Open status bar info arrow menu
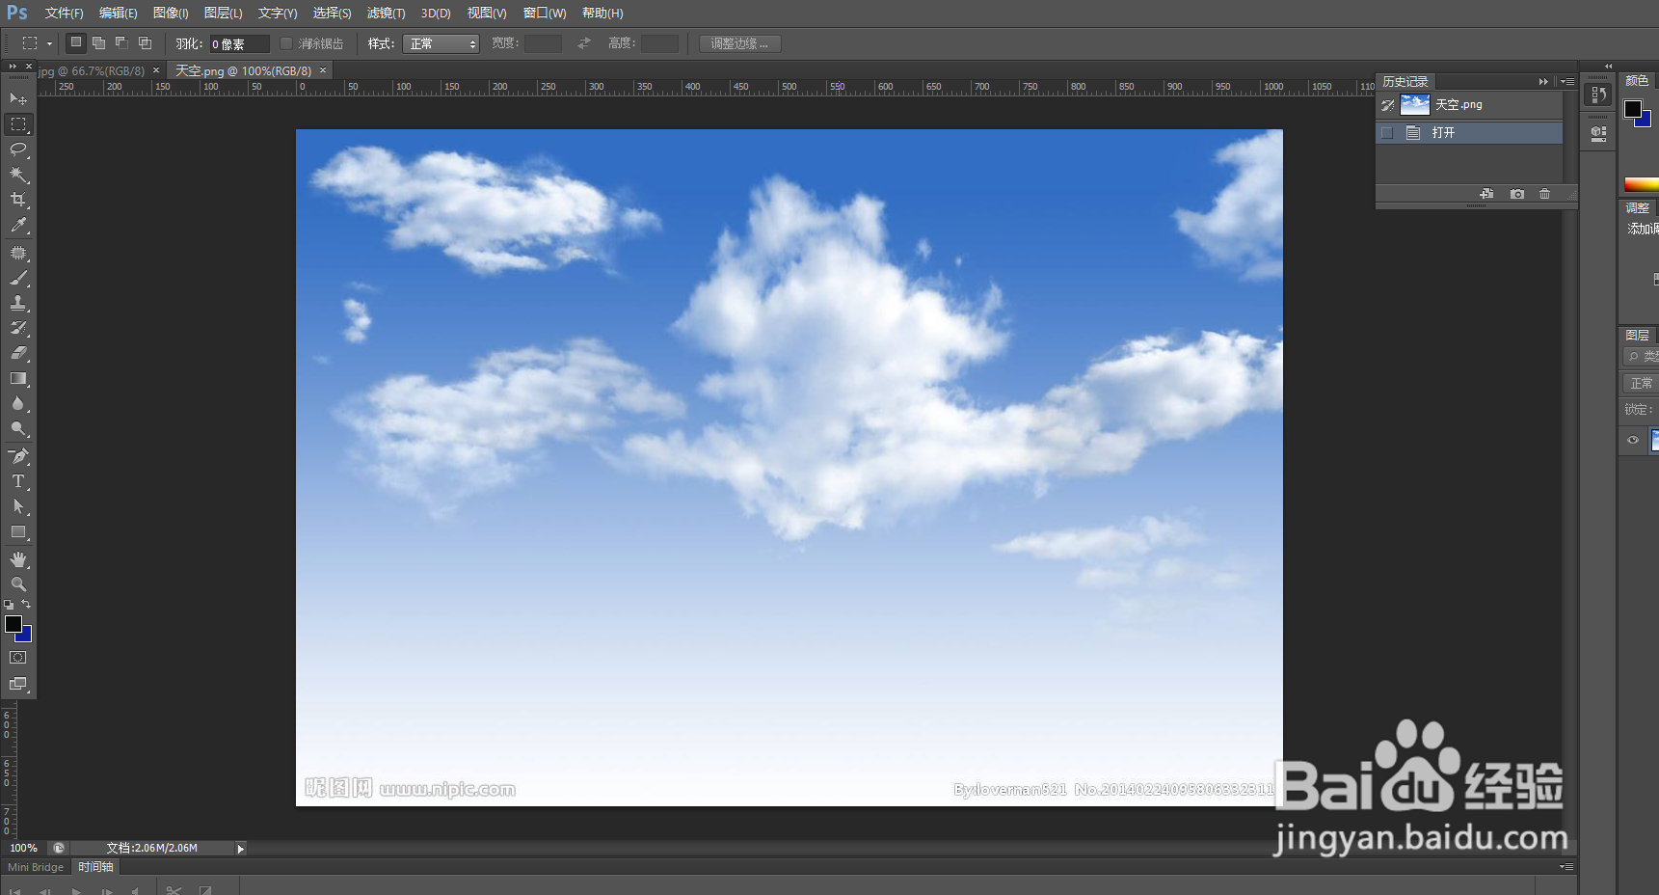Viewport: 1659px width, 895px height. click(241, 849)
